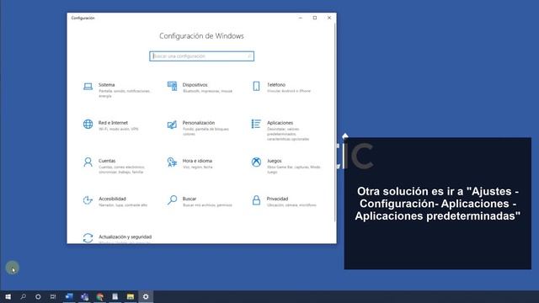Open the Personalización icon
Image resolution: width=539 pixels, height=303 pixels.
pos(172,125)
